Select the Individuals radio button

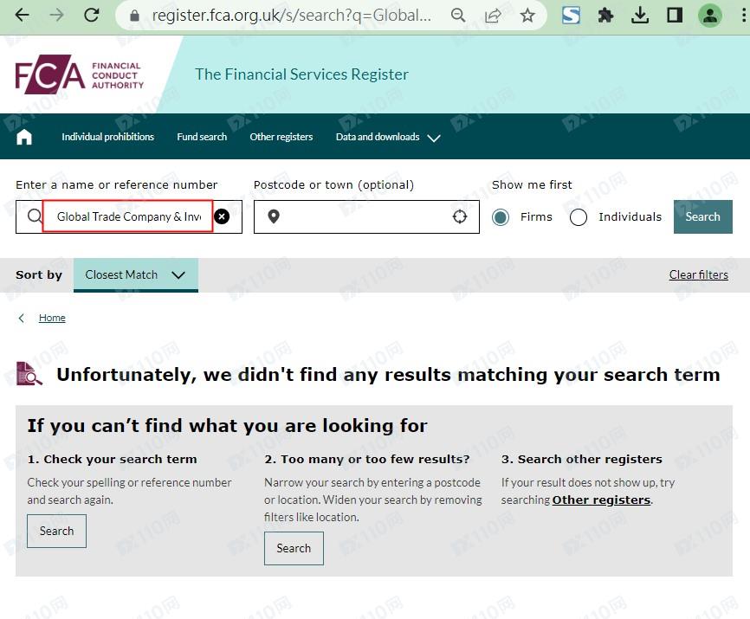tap(579, 217)
